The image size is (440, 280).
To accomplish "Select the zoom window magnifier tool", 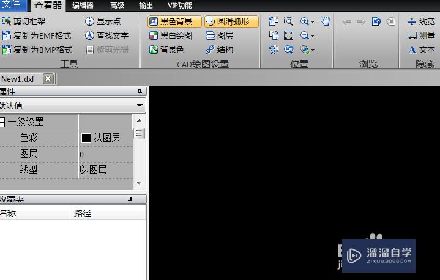I will click(x=288, y=21).
